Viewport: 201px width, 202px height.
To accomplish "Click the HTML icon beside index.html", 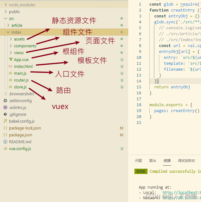I will point(10,66).
